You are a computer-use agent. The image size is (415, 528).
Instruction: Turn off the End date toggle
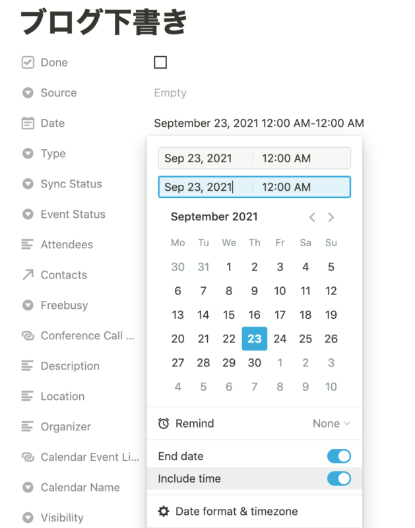339,456
